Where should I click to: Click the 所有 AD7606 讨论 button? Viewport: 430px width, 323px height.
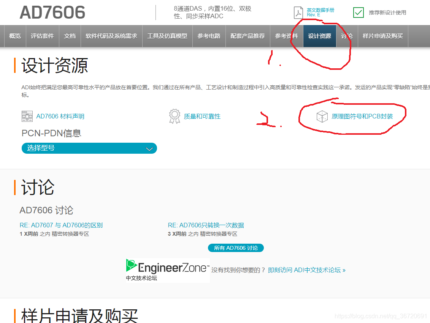tap(236, 248)
